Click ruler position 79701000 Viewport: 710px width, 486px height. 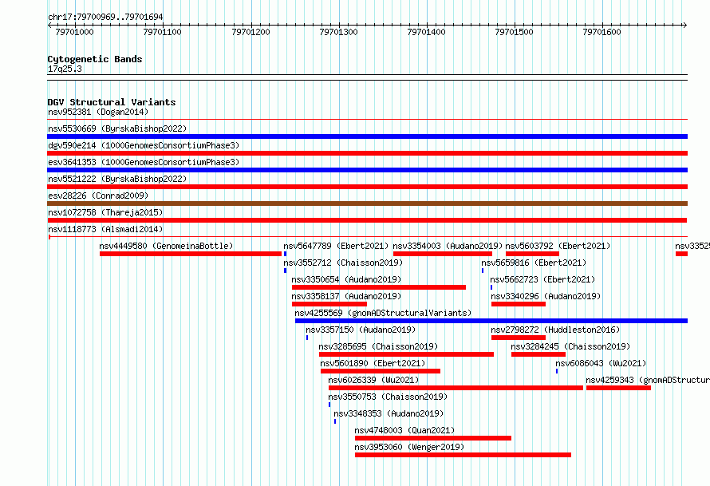(x=75, y=32)
